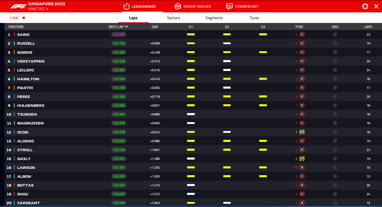Click Stroll's 1:33.126 best lap
Screen dimensions: 382x207
click(119, 150)
